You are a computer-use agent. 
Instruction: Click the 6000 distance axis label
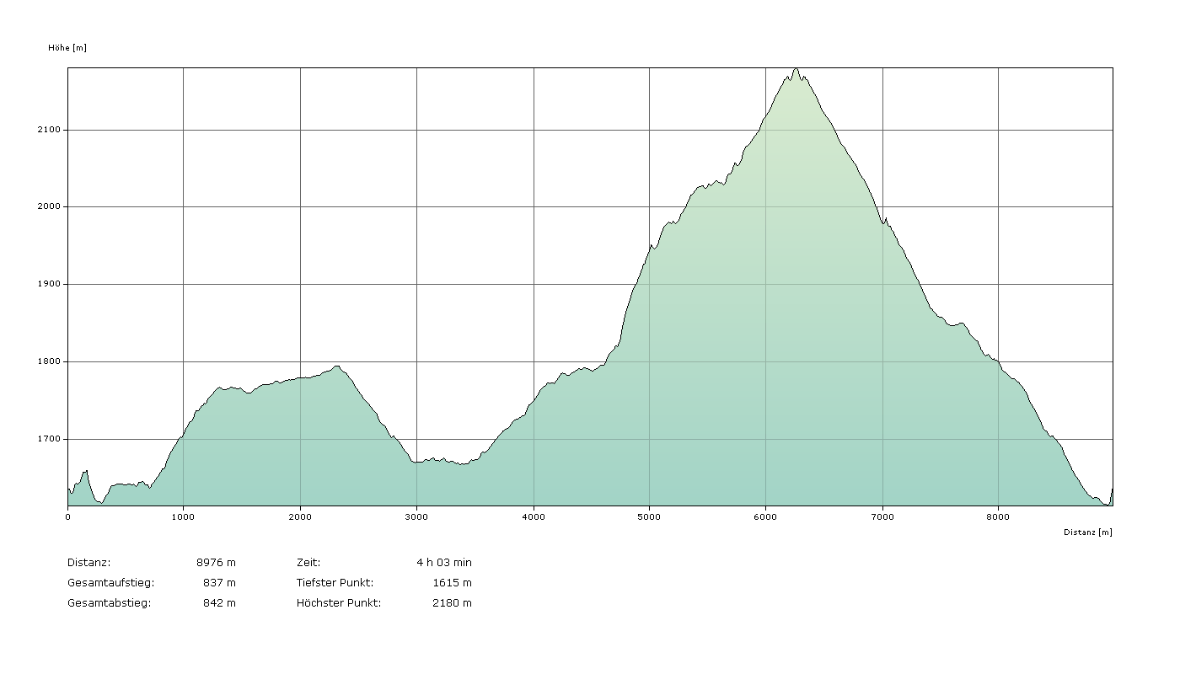(x=765, y=516)
